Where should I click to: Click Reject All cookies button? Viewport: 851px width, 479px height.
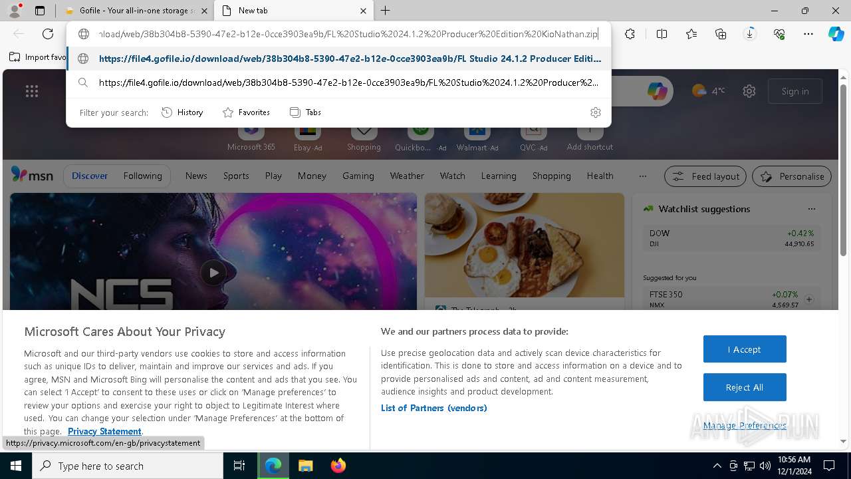point(745,387)
